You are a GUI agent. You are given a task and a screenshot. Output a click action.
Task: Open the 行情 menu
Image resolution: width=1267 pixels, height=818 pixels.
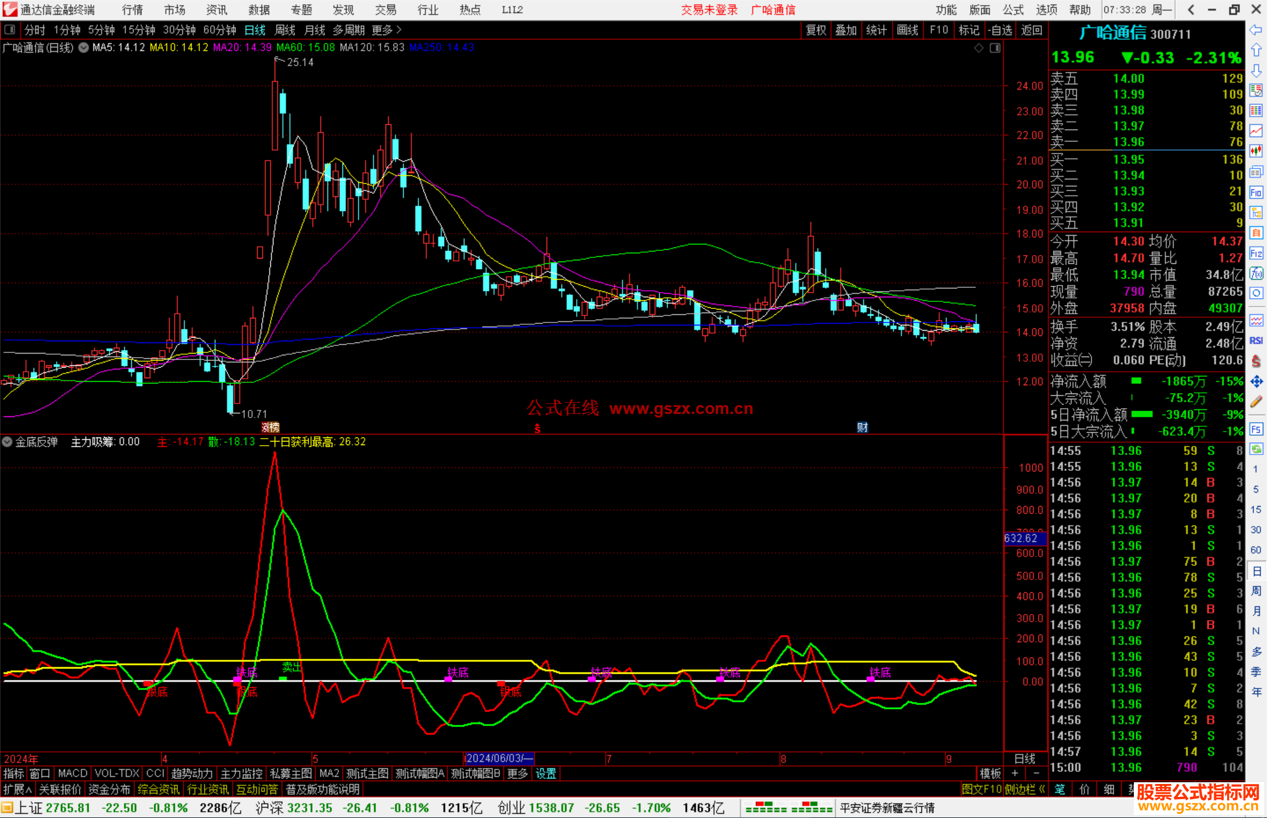132,9
